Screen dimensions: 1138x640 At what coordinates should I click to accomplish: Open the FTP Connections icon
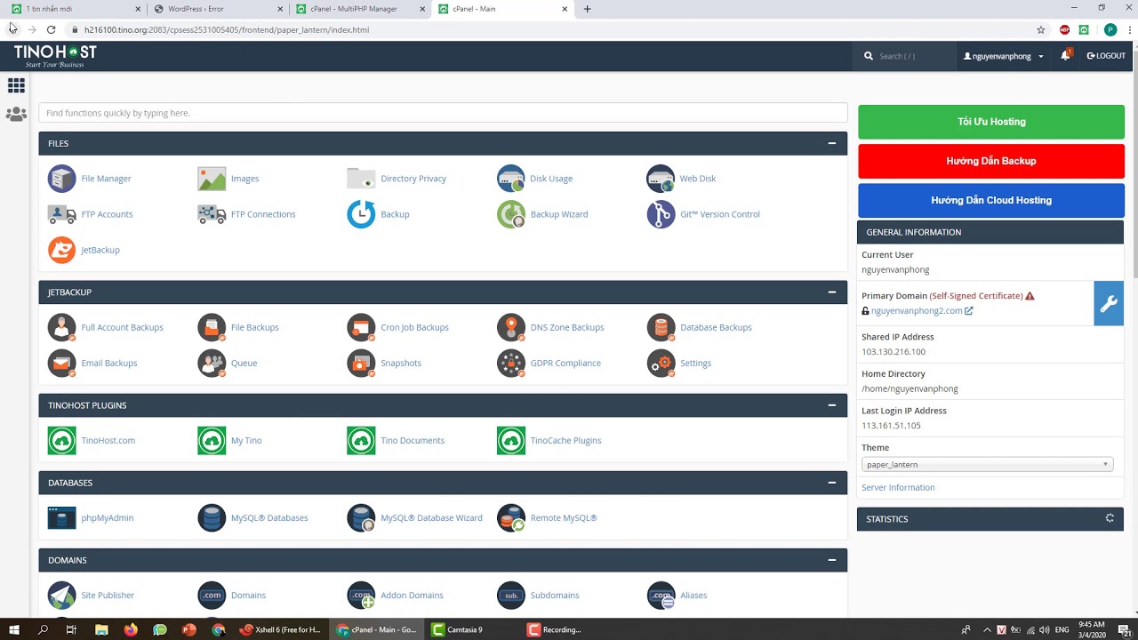(x=212, y=214)
